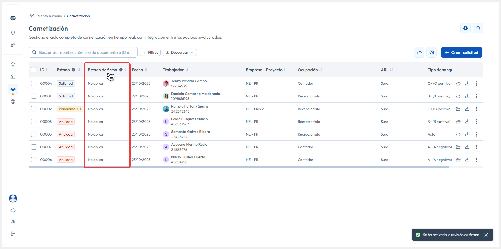The width and height of the screenshot is (501, 249).
Task: Sort table by Trabajador column
Action: point(187,70)
